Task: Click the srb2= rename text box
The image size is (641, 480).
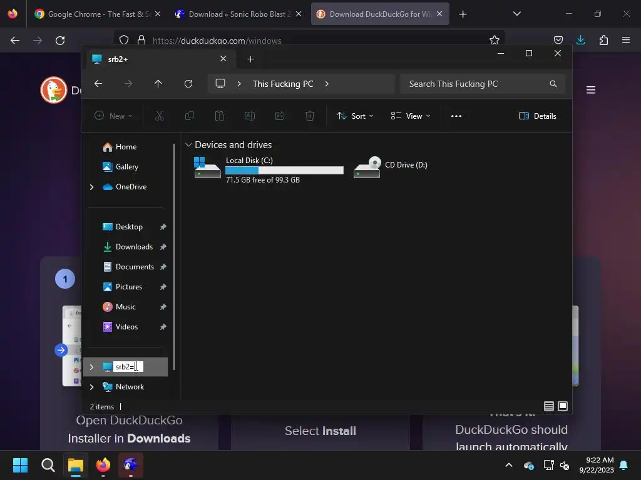Action: [128, 366]
